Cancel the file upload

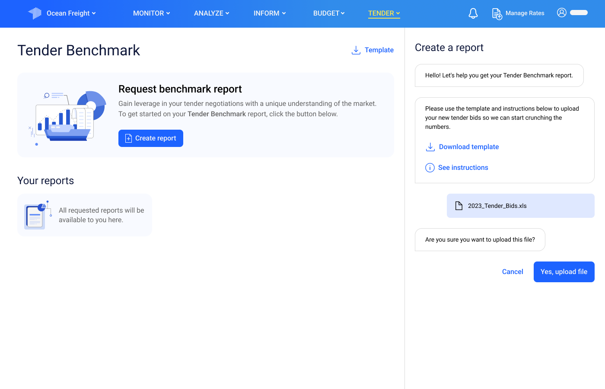point(513,271)
